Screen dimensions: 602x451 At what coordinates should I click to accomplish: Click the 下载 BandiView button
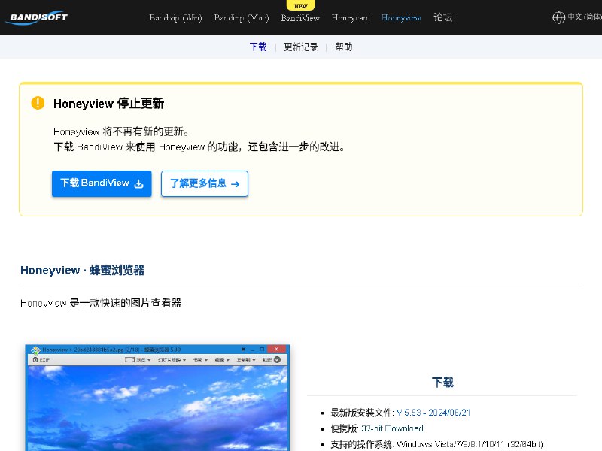tap(102, 183)
